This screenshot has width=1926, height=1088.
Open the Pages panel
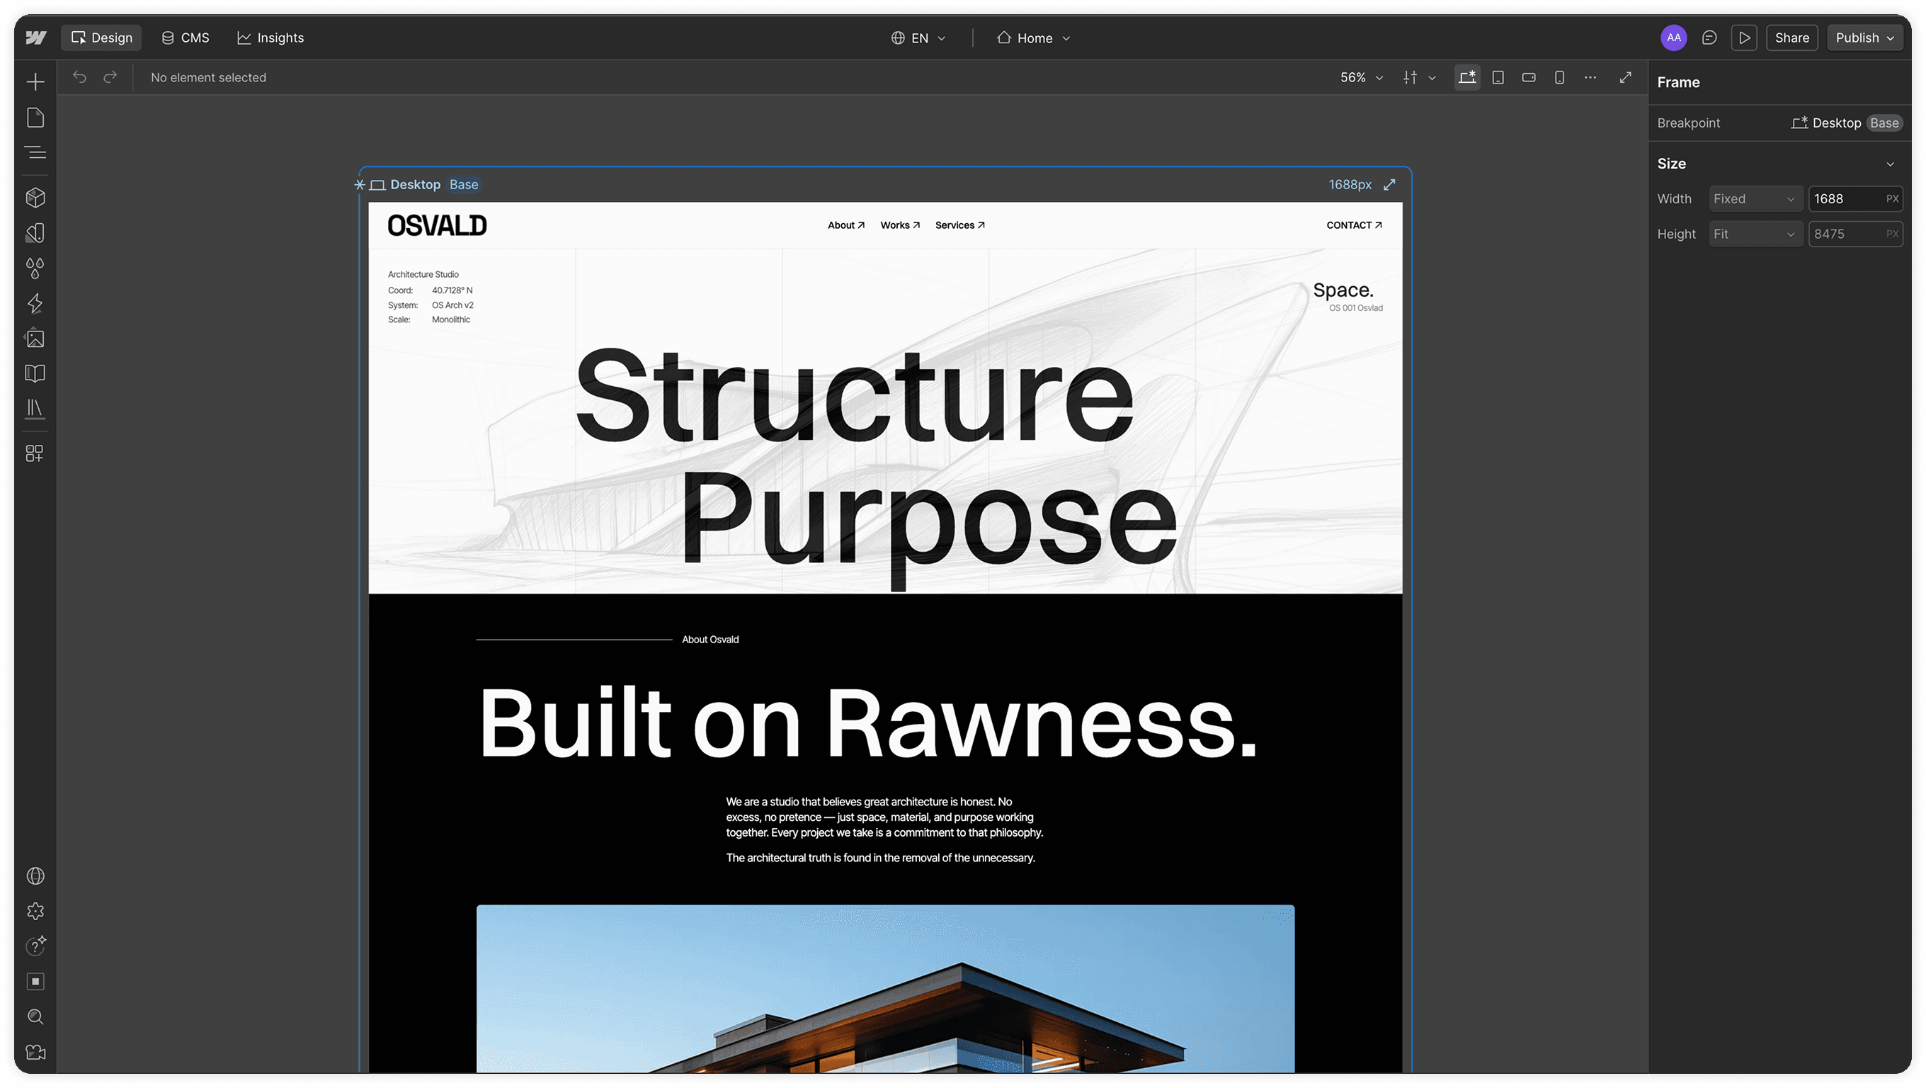coord(35,118)
